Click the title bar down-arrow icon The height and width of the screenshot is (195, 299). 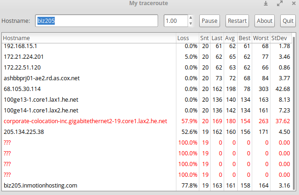pos(266,4)
